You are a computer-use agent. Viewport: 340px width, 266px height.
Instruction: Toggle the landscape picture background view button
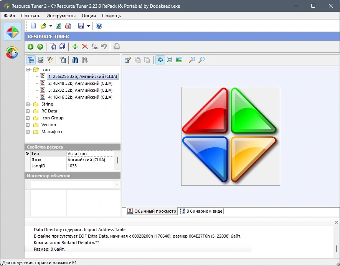[x=179, y=60]
